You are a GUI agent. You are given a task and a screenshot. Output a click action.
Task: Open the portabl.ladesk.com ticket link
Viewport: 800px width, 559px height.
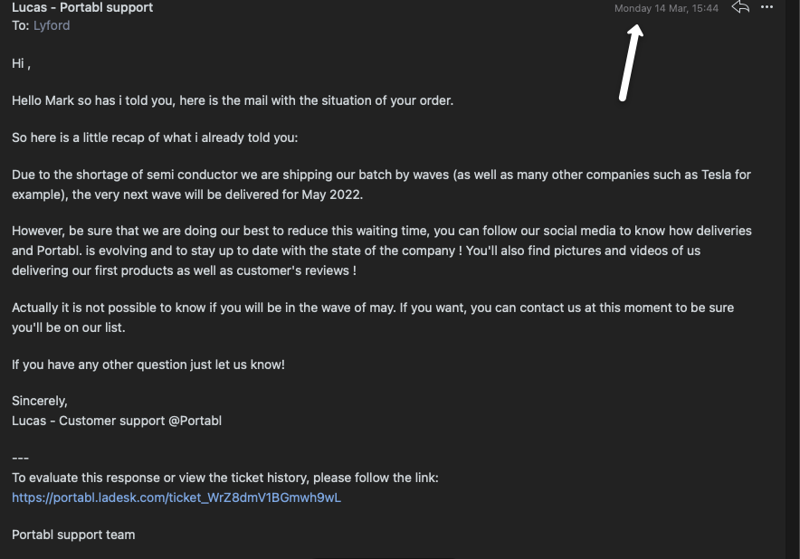tap(176, 497)
